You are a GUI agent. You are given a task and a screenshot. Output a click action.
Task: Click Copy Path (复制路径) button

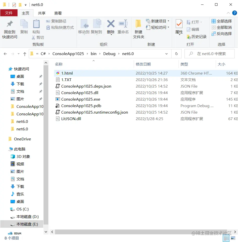click(x=56, y=21)
